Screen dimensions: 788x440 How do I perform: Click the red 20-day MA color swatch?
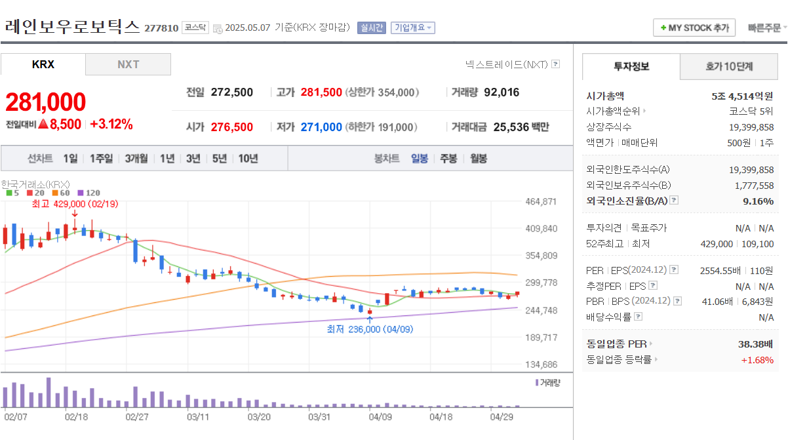(30, 193)
